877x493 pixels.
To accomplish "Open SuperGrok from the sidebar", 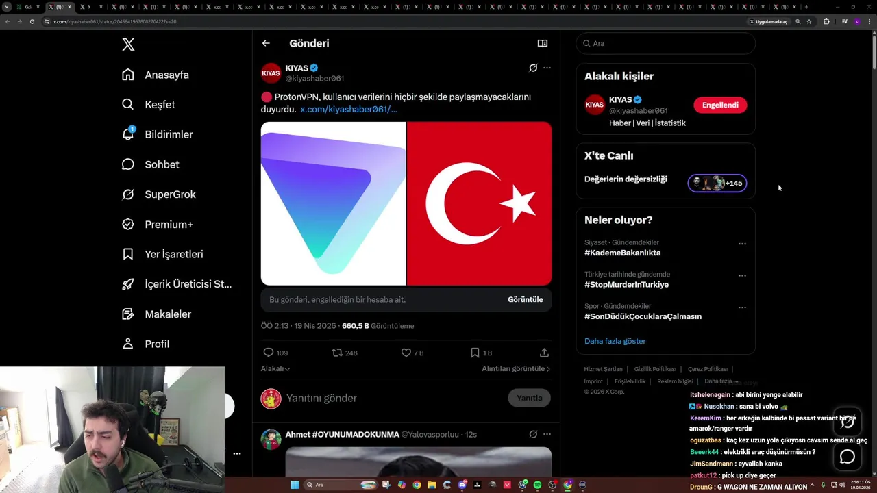I will [159, 194].
